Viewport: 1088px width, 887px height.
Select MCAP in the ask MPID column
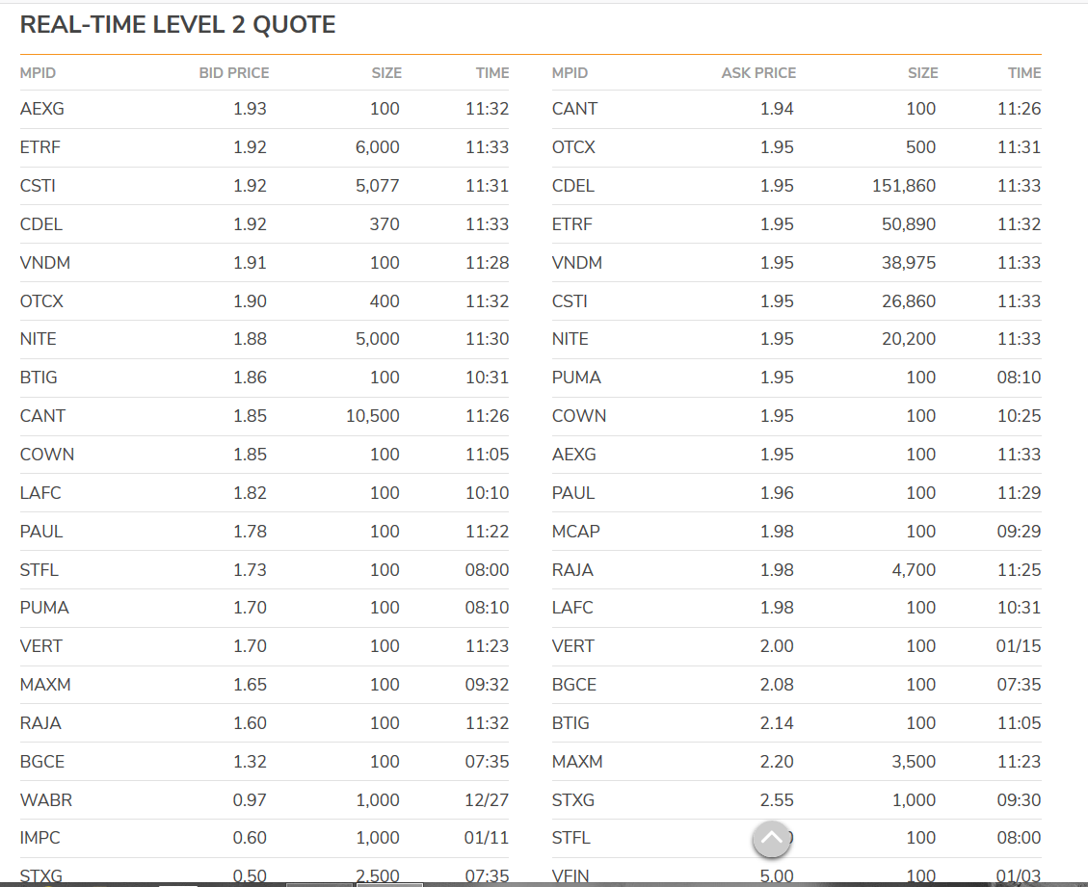(576, 532)
